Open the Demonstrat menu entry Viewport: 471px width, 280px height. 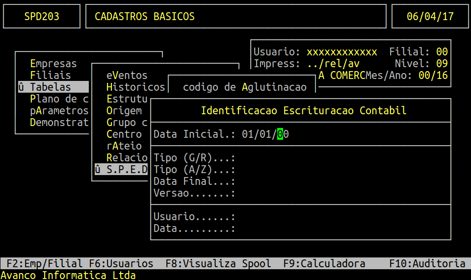[x=59, y=123]
